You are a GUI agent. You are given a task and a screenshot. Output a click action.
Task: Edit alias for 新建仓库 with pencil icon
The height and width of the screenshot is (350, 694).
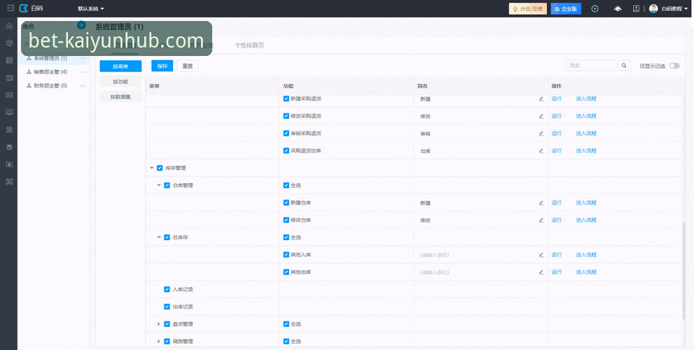tap(541, 203)
